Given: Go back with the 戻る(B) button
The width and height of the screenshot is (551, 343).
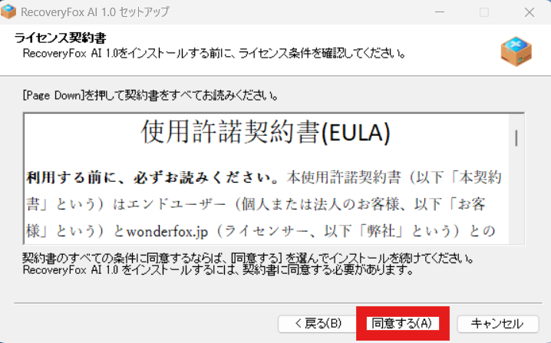Looking at the screenshot, I should [x=318, y=323].
